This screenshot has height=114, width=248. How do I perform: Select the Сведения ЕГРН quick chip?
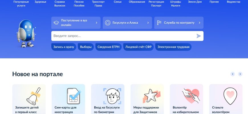coord(109,47)
